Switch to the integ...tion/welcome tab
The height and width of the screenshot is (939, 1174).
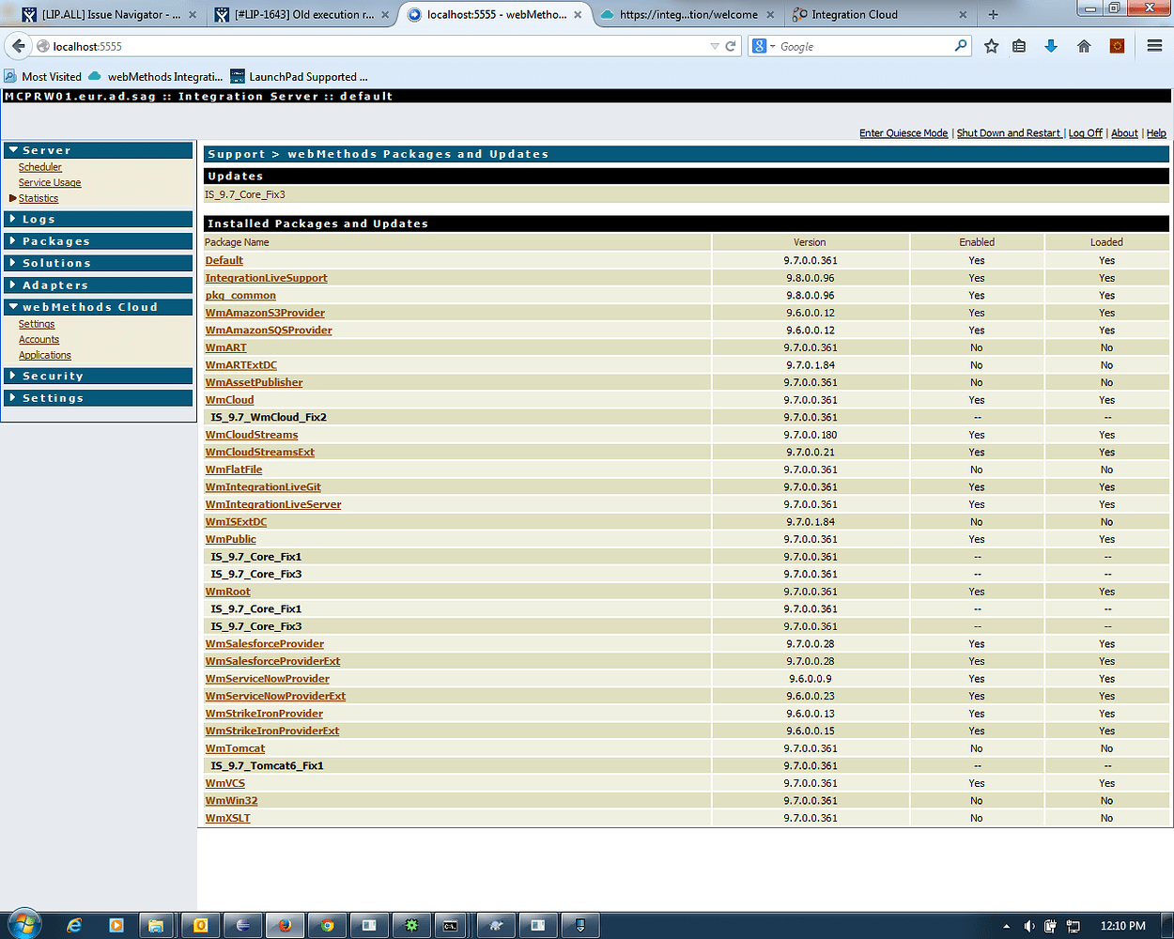(x=688, y=14)
